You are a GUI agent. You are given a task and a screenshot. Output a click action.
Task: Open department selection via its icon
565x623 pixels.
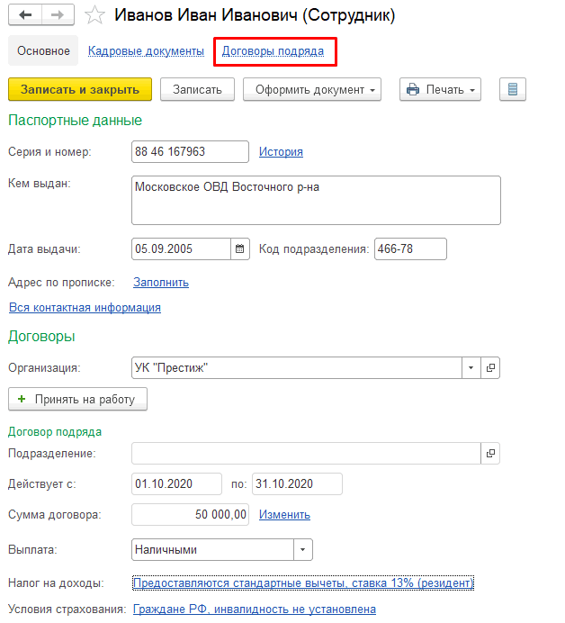490,454
